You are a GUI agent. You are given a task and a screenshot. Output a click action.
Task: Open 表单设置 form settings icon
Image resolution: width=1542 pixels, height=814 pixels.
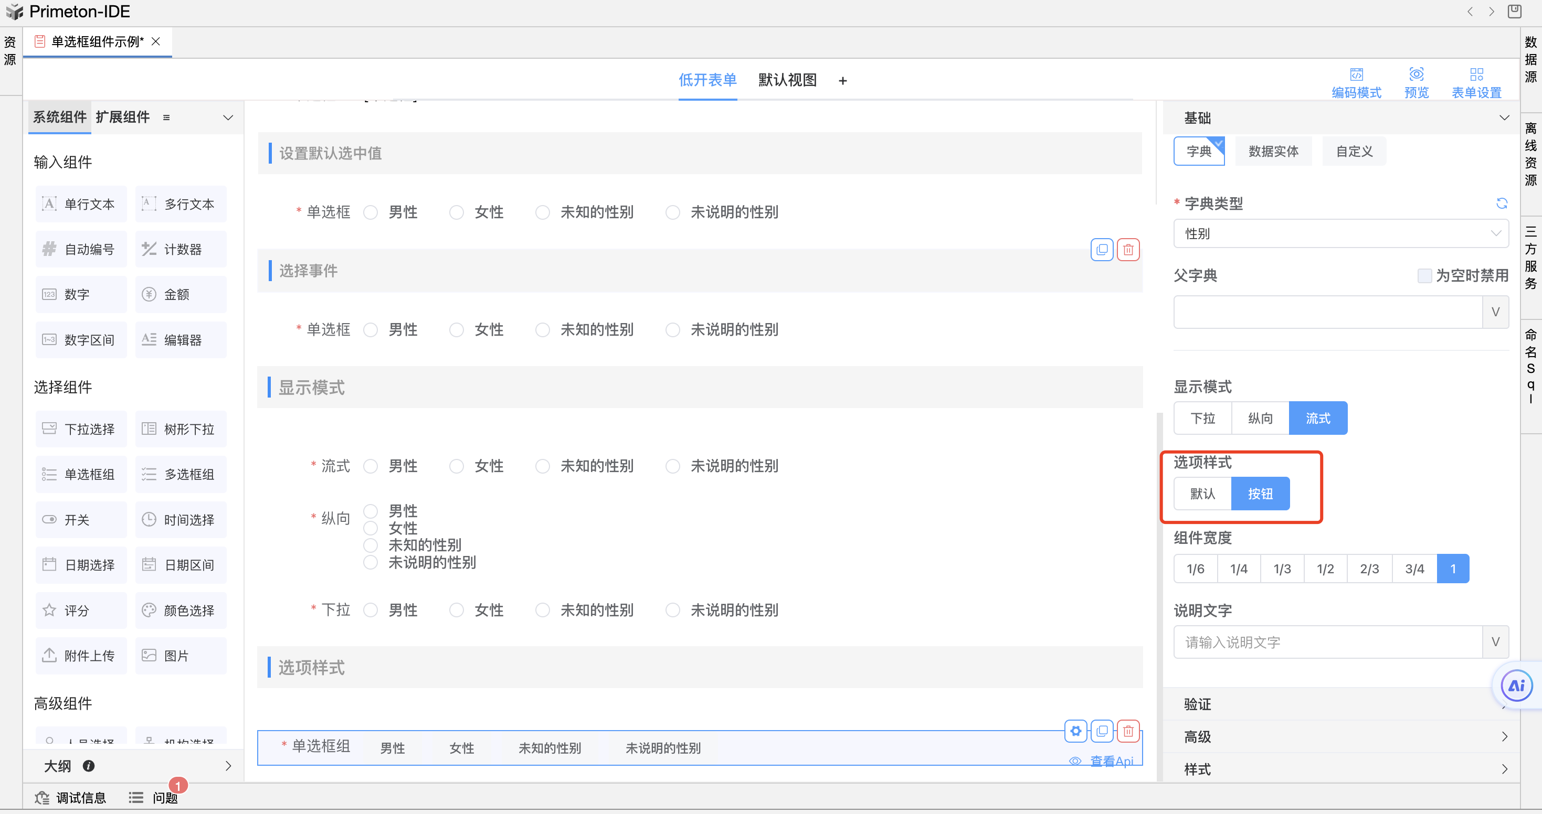click(x=1476, y=75)
